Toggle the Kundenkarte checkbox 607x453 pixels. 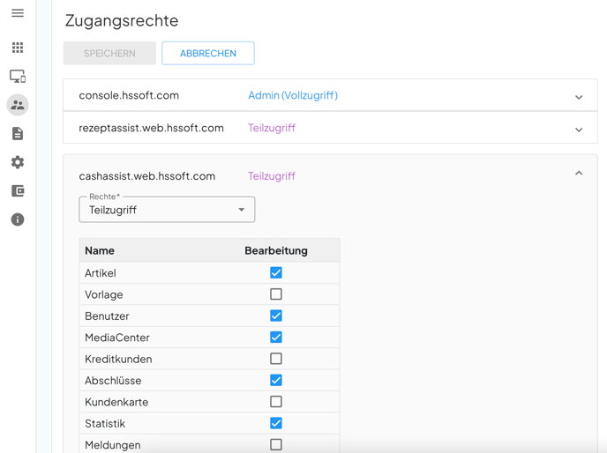[276, 402]
